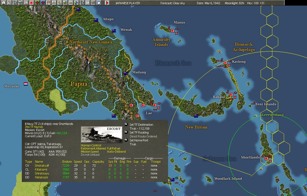The width and height of the screenshot is (307, 196).
Task: Click the Direct Route Ordered text
Action: coord(143,136)
